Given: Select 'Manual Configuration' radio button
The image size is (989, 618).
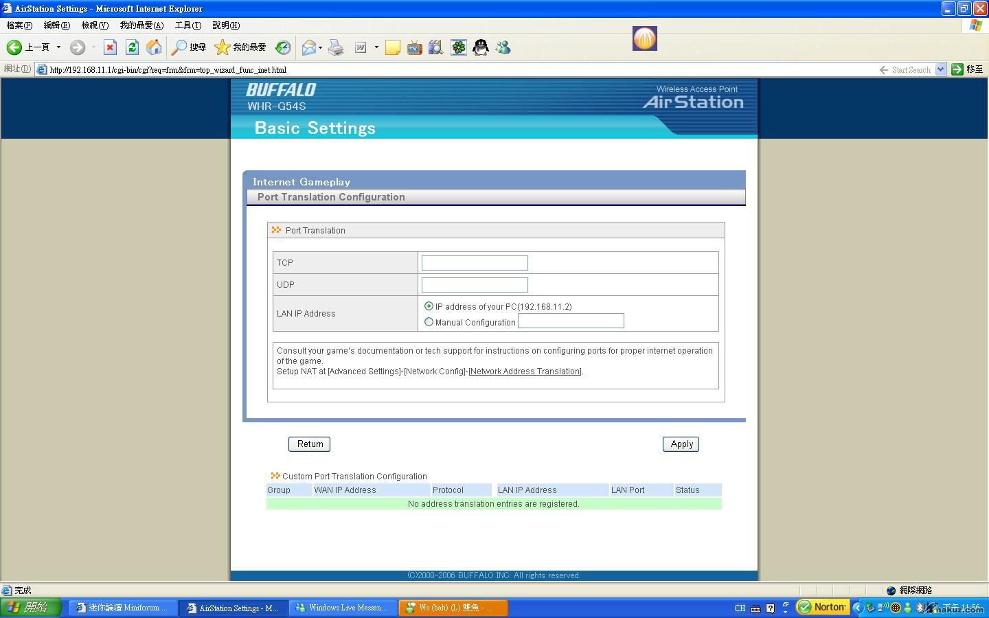Looking at the screenshot, I should click(x=429, y=322).
